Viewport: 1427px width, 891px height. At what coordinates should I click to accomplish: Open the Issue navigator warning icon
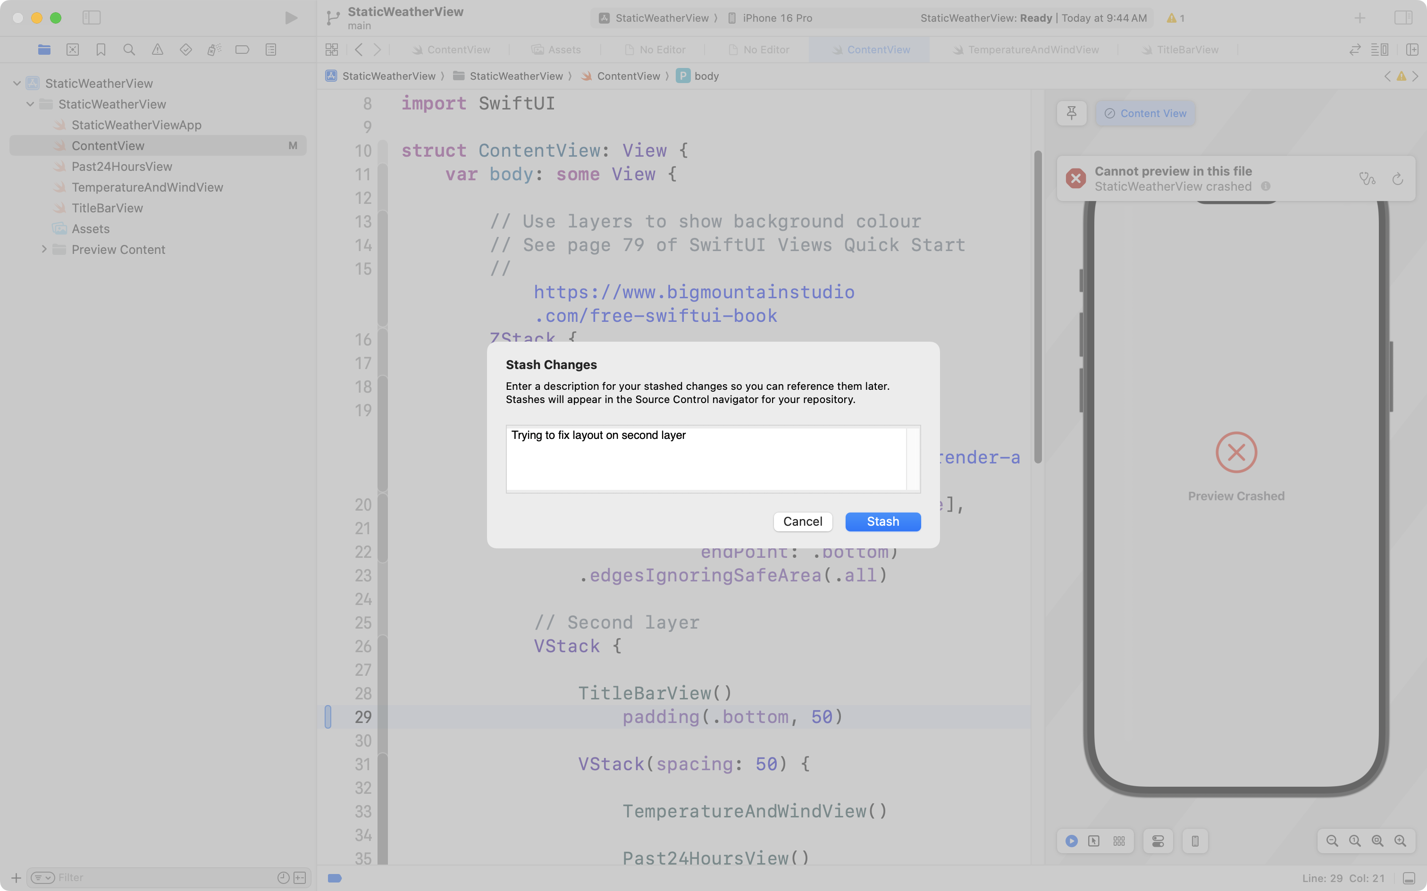tap(157, 50)
